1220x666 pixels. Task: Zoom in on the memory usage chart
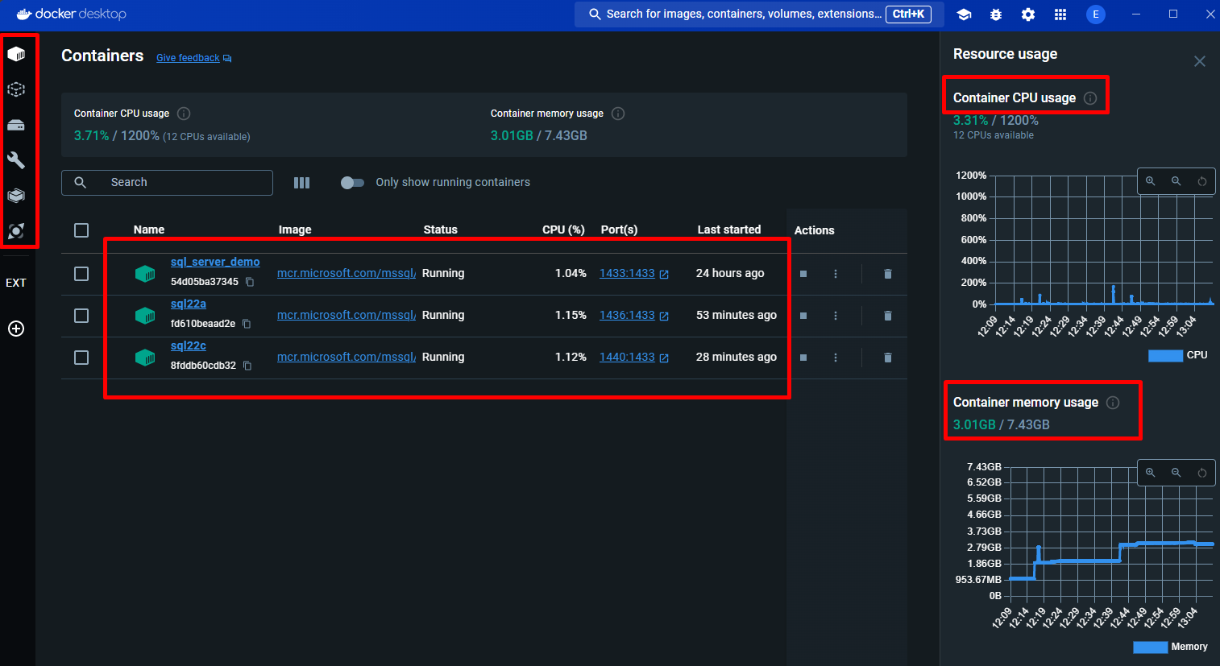click(1151, 473)
